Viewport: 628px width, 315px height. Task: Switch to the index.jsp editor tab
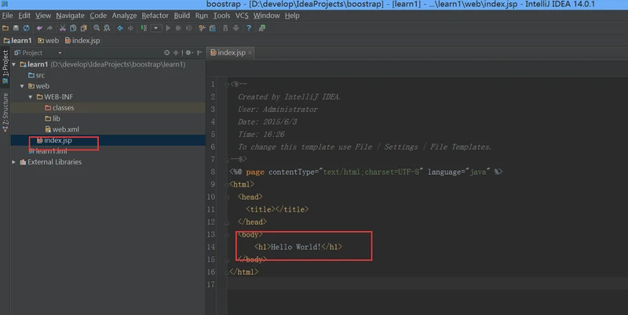(228, 52)
